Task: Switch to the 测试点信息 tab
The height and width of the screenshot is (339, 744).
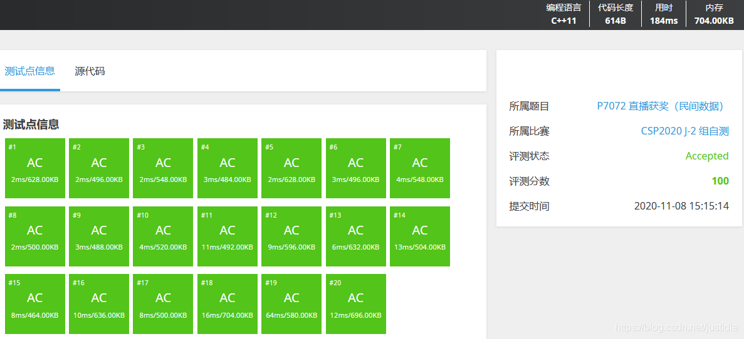Action: pos(30,71)
